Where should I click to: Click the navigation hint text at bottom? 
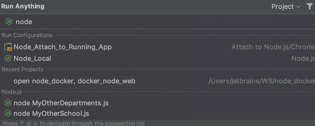click(x=73, y=123)
